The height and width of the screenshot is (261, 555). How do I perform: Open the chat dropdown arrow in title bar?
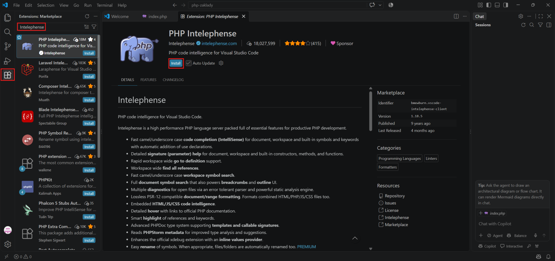[x=380, y=5]
